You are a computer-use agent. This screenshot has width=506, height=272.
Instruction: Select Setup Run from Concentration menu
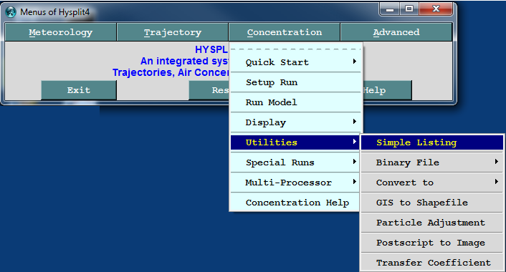pyautogui.click(x=295, y=82)
